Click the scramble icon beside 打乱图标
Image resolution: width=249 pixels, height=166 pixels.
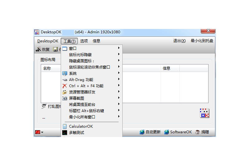tap(44, 106)
